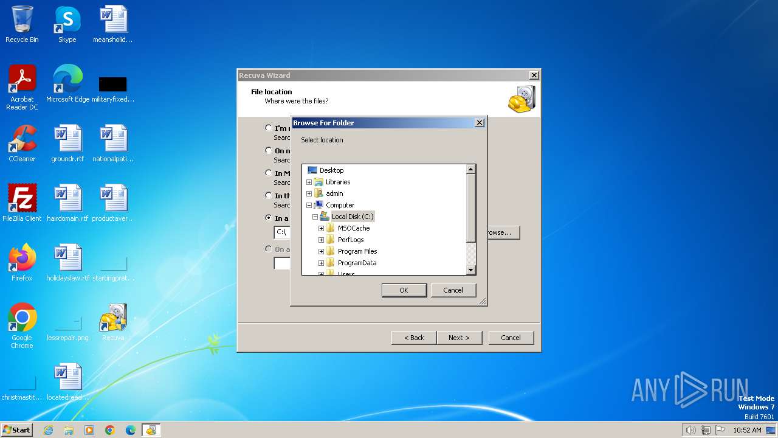778x438 pixels.
Task: Select the MSOCache folder
Action: point(354,228)
